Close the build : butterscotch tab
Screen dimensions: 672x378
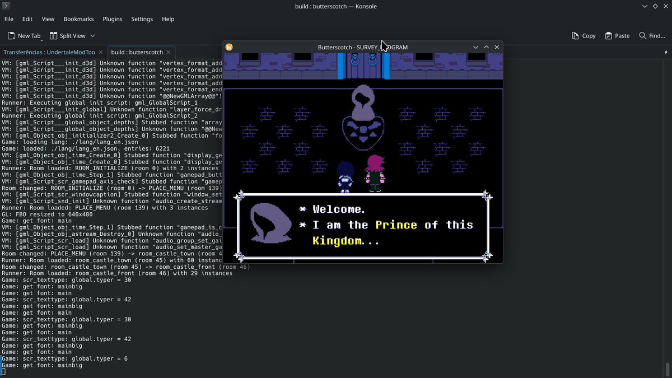(x=169, y=52)
